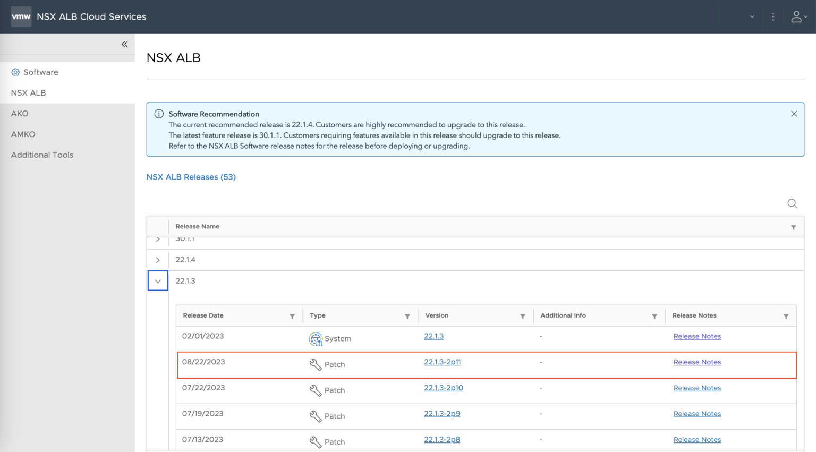Click the VMware logo in the top bar
The image size is (816, 452).
[21, 16]
